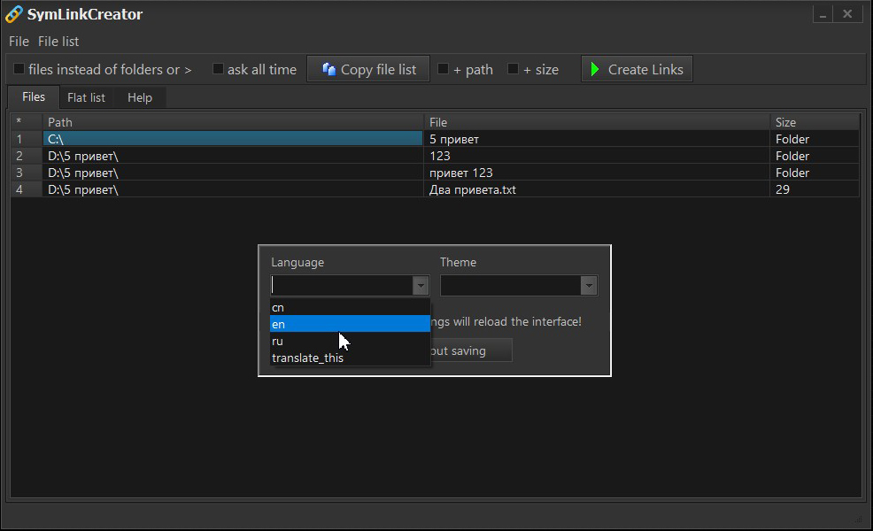Screen dimensions: 873x531
Task: Click path cell in row 4
Action: pyautogui.click(x=233, y=189)
